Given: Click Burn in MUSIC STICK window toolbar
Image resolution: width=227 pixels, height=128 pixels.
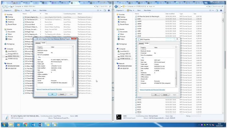Looking at the screenshot, I should coord(34,10).
